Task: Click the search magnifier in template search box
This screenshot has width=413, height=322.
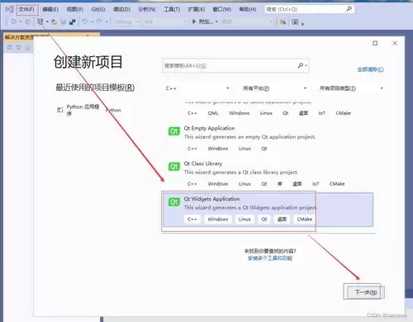Action: (301, 65)
